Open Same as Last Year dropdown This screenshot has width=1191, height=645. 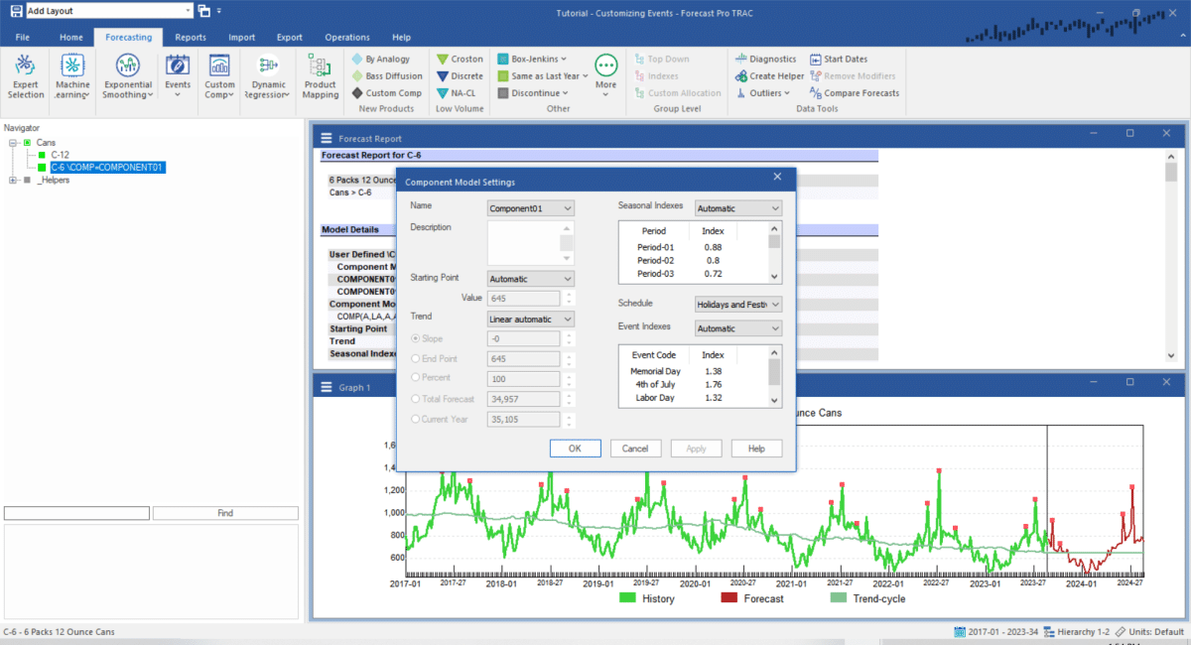[x=543, y=75]
